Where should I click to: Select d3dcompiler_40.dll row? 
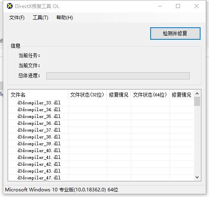[101, 150]
